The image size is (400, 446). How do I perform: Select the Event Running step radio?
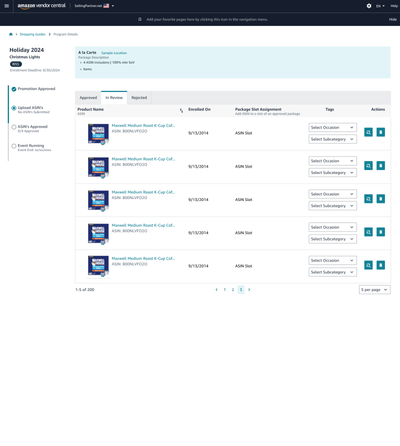tap(14, 146)
